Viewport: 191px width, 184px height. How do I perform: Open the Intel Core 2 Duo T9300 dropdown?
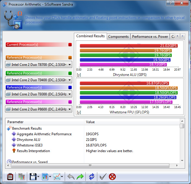pos(38,94)
